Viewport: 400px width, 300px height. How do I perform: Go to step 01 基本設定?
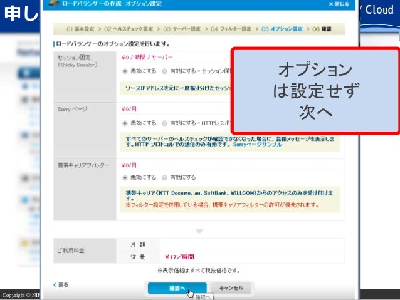80,29
